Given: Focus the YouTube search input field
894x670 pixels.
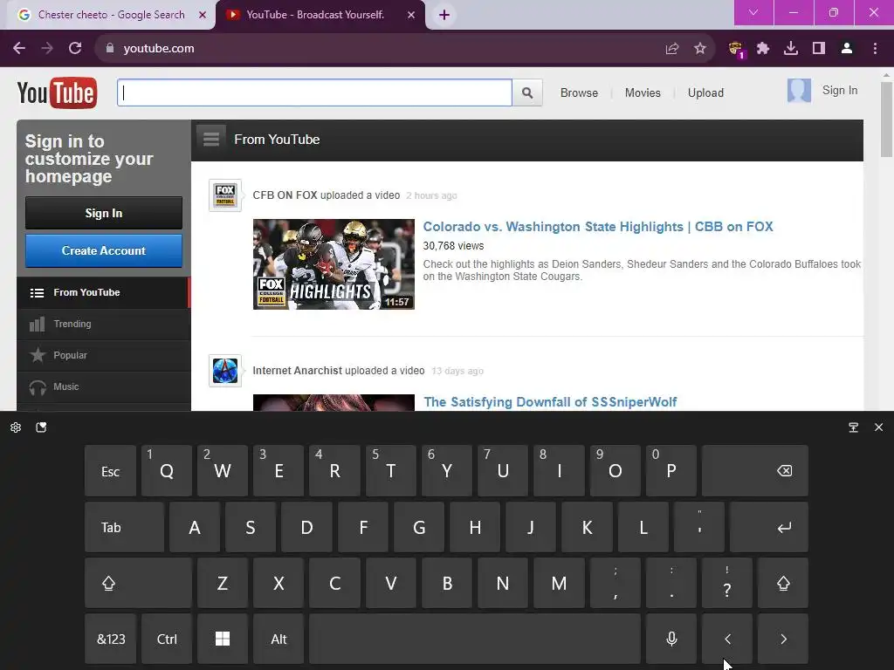Looking at the screenshot, I should (314, 92).
